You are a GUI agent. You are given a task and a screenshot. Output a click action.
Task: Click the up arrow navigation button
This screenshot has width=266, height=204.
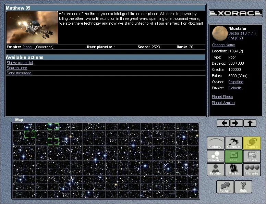pyautogui.click(x=250, y=123)
